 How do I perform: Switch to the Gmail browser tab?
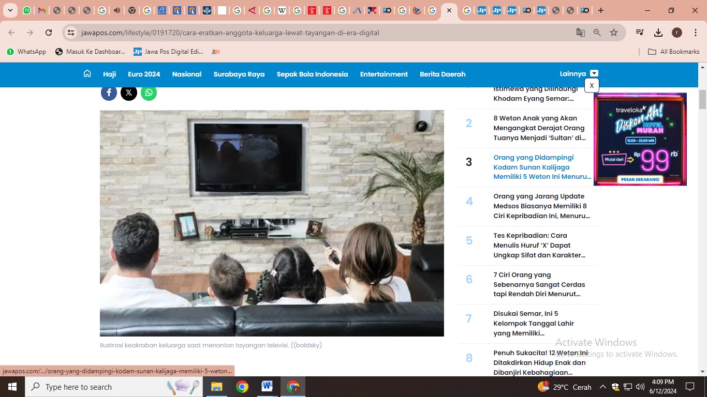point(42,10)
